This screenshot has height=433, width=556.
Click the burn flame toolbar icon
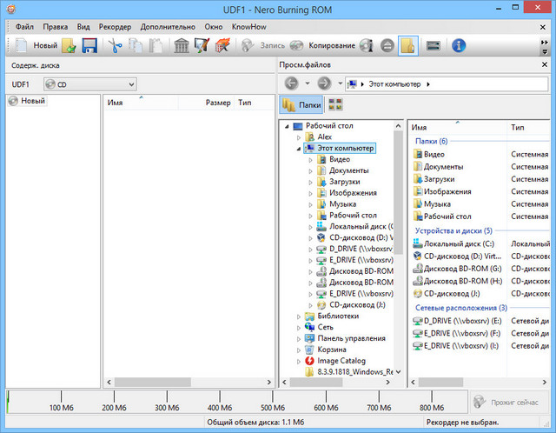[x=222, y=45]
